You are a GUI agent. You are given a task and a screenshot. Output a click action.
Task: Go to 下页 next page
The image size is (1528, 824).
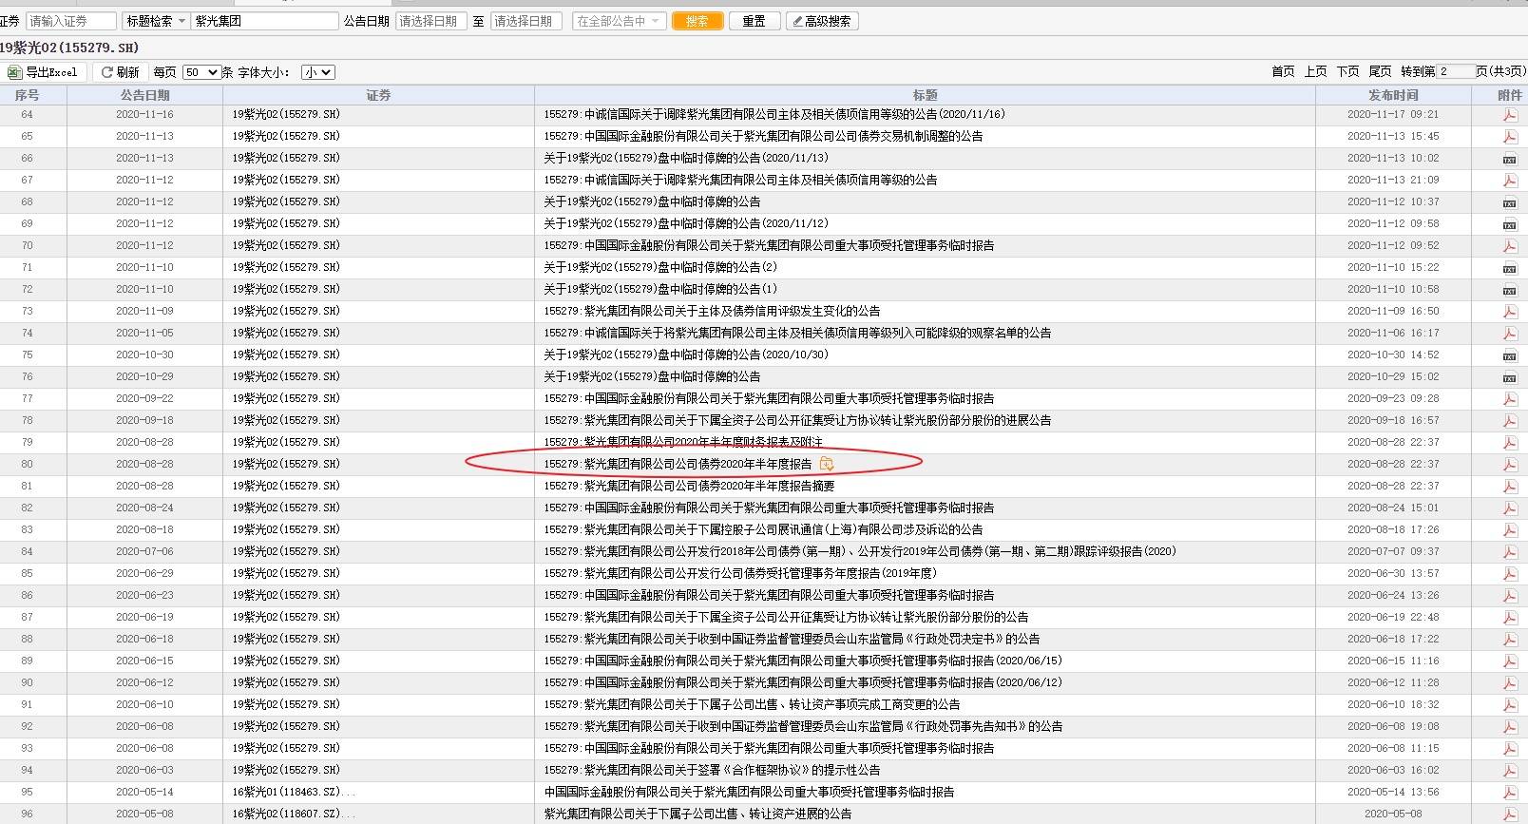1347,72
